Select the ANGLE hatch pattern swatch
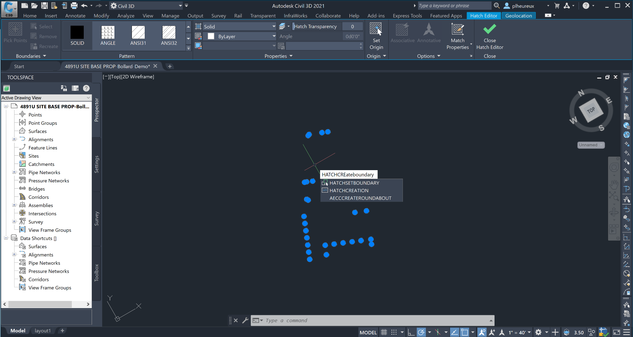 coord(108,36)
